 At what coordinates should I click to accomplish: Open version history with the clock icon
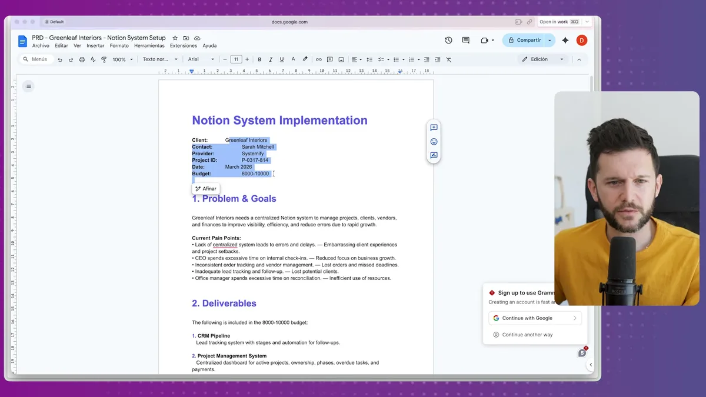pos(448,40)
